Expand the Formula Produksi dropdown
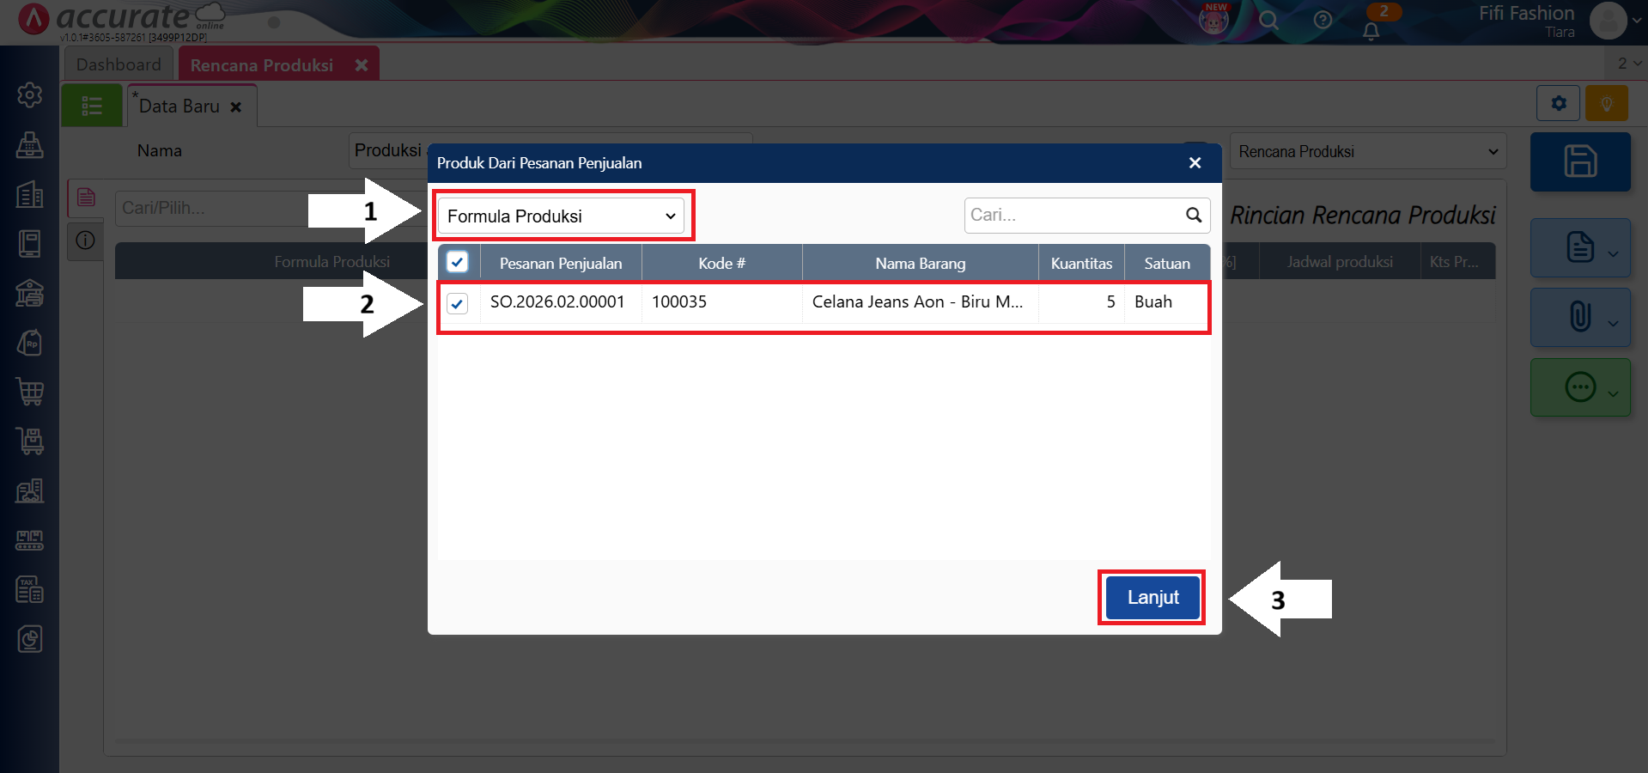1648x773 pixels. (561, 216)
